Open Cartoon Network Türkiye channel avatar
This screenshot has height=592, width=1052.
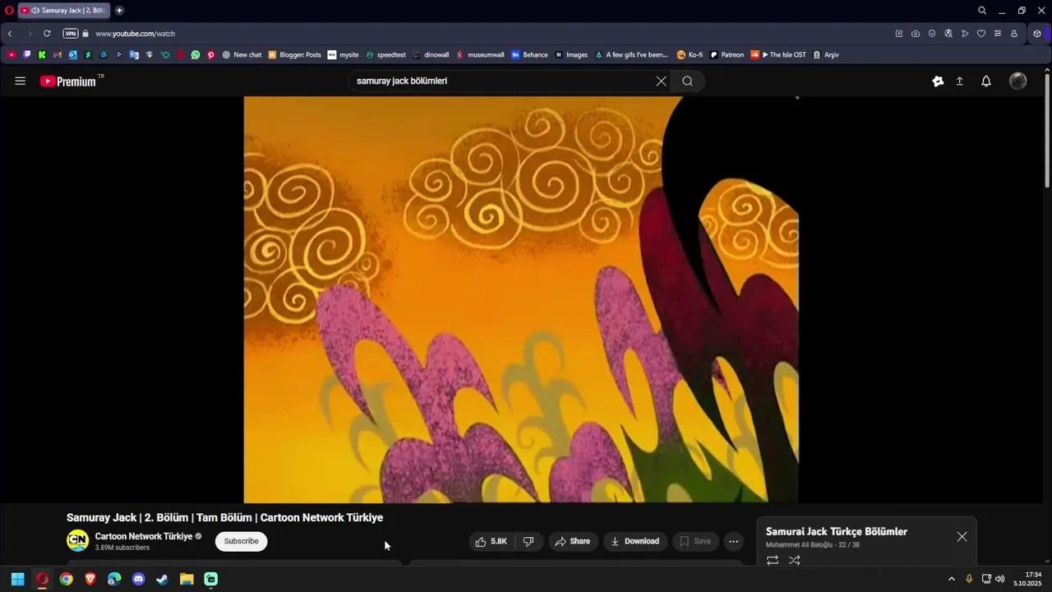pos(78,540)
